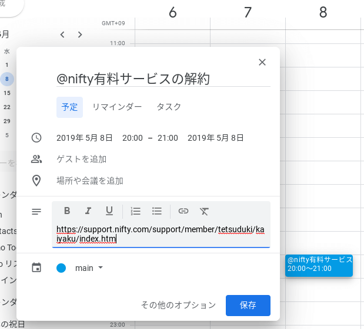Switch to the タスク tab

click(x=169, y=107)
